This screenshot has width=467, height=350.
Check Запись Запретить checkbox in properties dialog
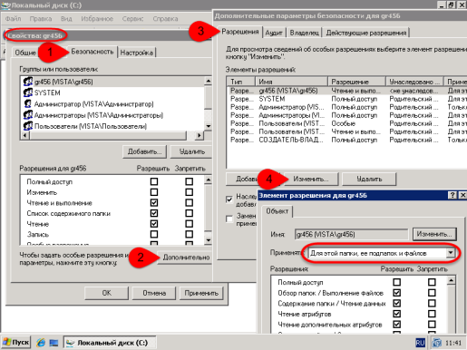tap(190, 234)
